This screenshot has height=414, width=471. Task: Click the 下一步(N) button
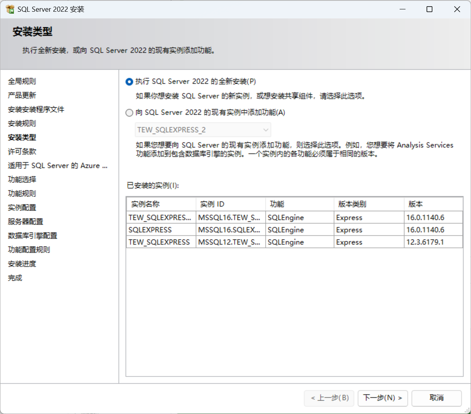382,398
